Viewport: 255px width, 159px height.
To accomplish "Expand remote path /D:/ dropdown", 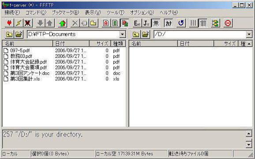I will pyautogui.click(x=249, y=34).
